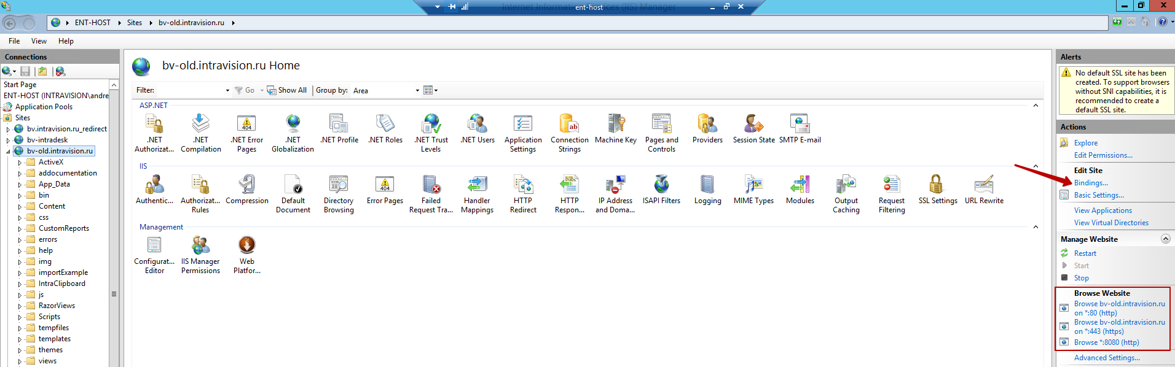This screenshot has width=1175, height=367.
Task: Open Compression feature
Action: (x=247, y=190)
